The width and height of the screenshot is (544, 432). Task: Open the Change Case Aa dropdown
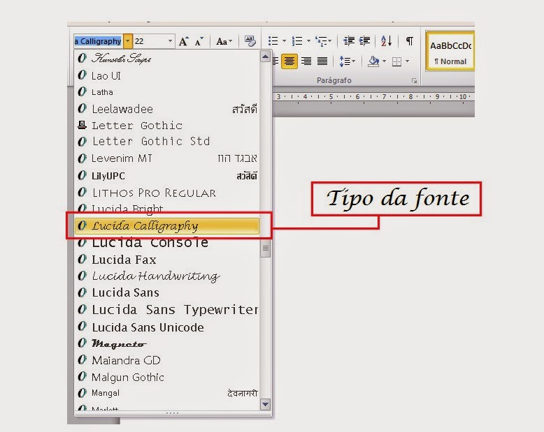[224, 41]
